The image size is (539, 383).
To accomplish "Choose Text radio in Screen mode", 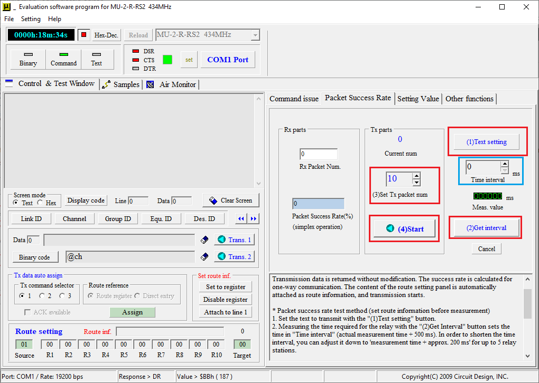I will [x=16, y=203].
